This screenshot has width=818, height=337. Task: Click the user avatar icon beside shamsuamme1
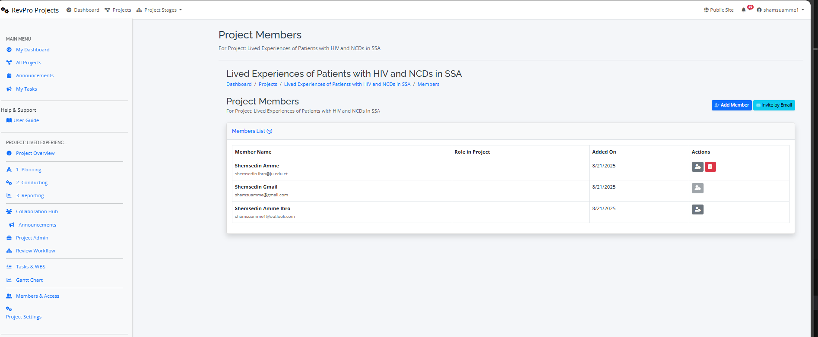pyautogui.click(x=759, y=10)
